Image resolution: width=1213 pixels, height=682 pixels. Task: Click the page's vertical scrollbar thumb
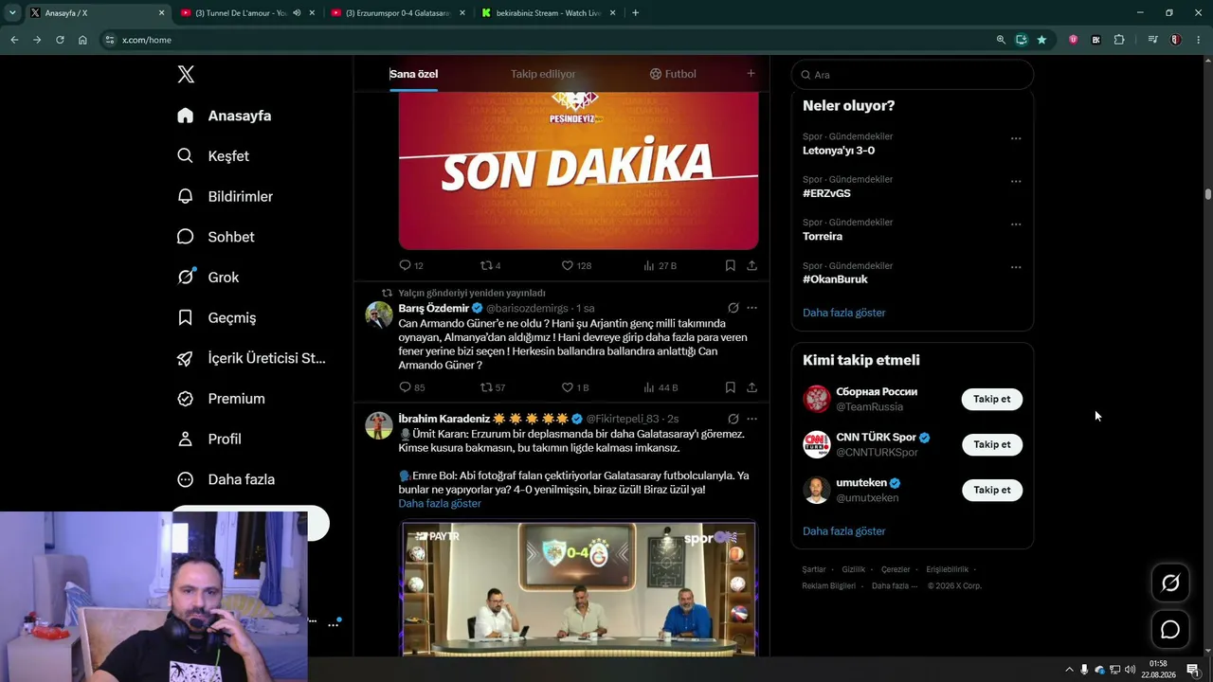[1208, 193]
